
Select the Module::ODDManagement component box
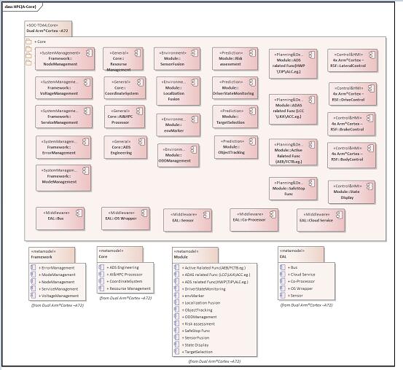coord(178,155)
